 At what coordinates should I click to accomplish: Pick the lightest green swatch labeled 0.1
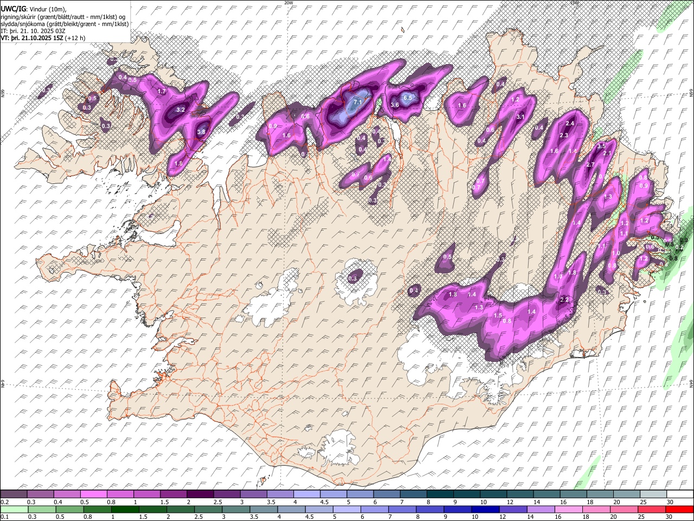14,509
